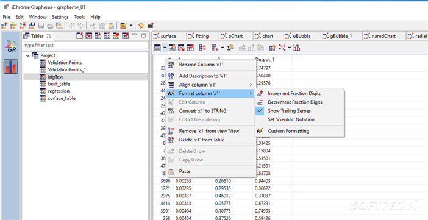Click the table with orange dot icon
The width and height of the screenshot is (428, 220).
[x=116, y=36]
